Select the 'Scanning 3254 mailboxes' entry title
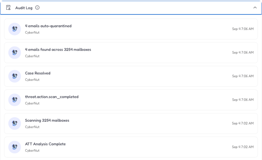262x160 pixels. (x=47, y=120)
